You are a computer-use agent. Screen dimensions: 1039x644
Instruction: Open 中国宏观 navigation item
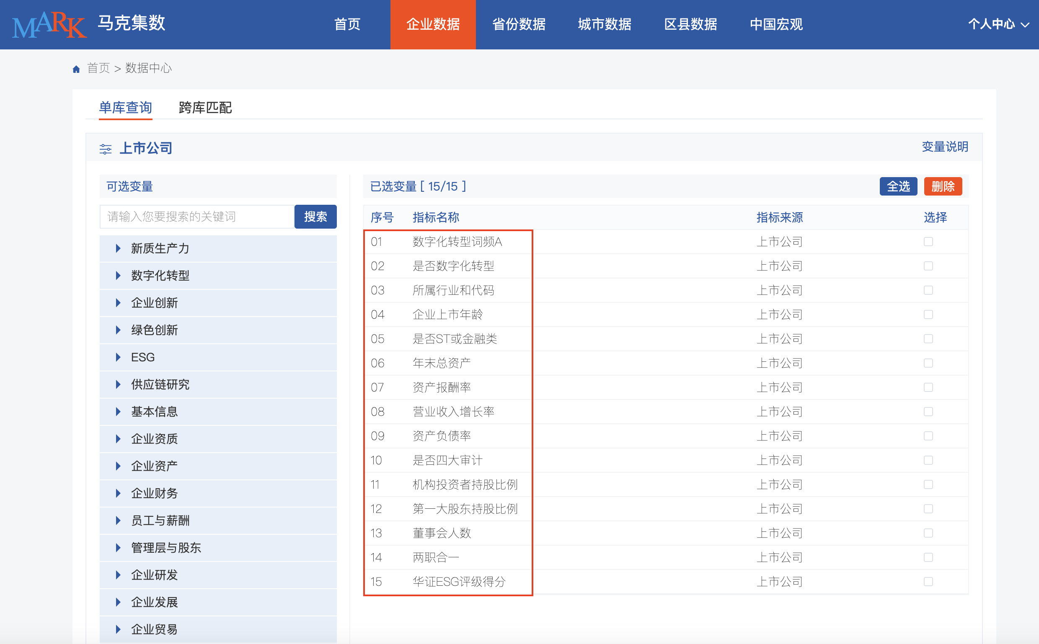776,24
